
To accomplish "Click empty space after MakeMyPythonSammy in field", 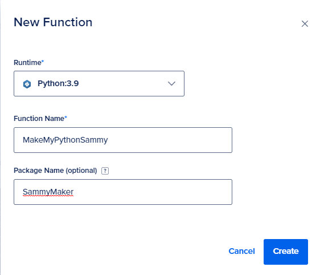I will pos(169,140).
